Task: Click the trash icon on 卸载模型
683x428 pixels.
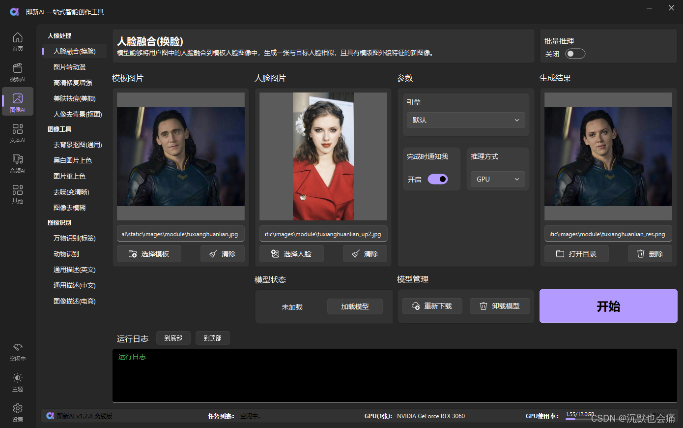Action: (484, 306)
